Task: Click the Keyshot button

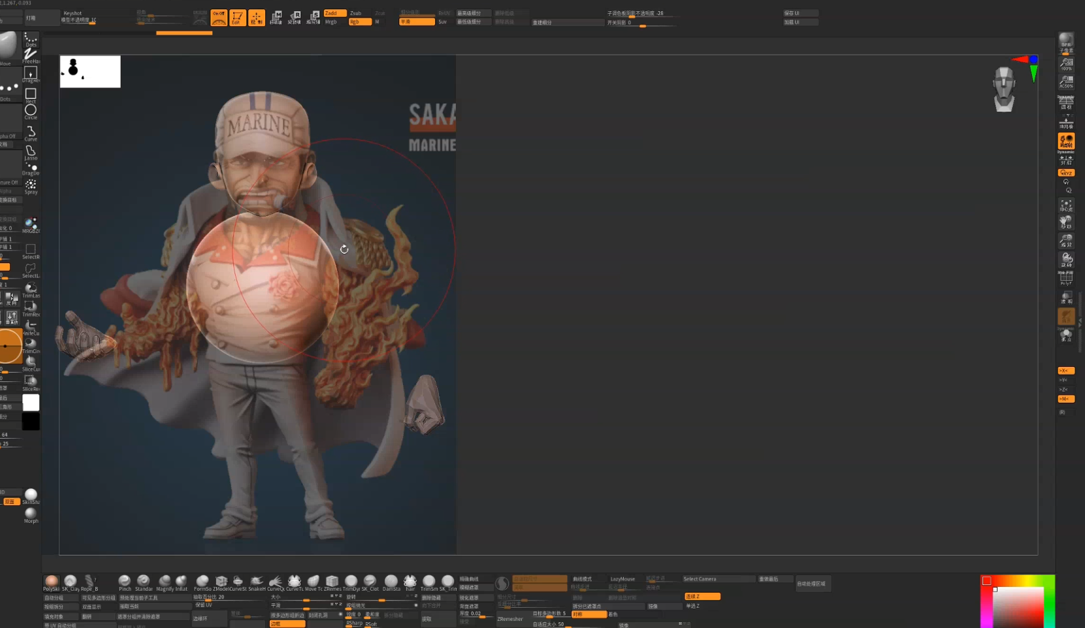Action: [x=73, y=13]
